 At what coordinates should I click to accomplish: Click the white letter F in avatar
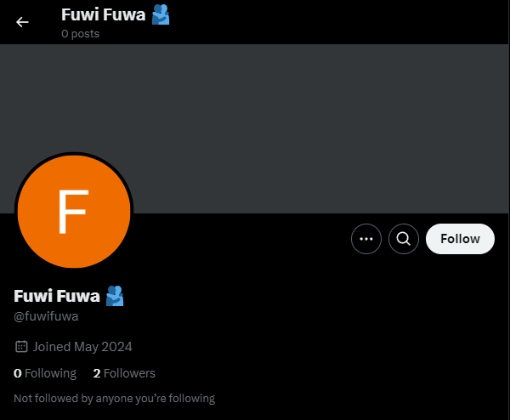73,212
